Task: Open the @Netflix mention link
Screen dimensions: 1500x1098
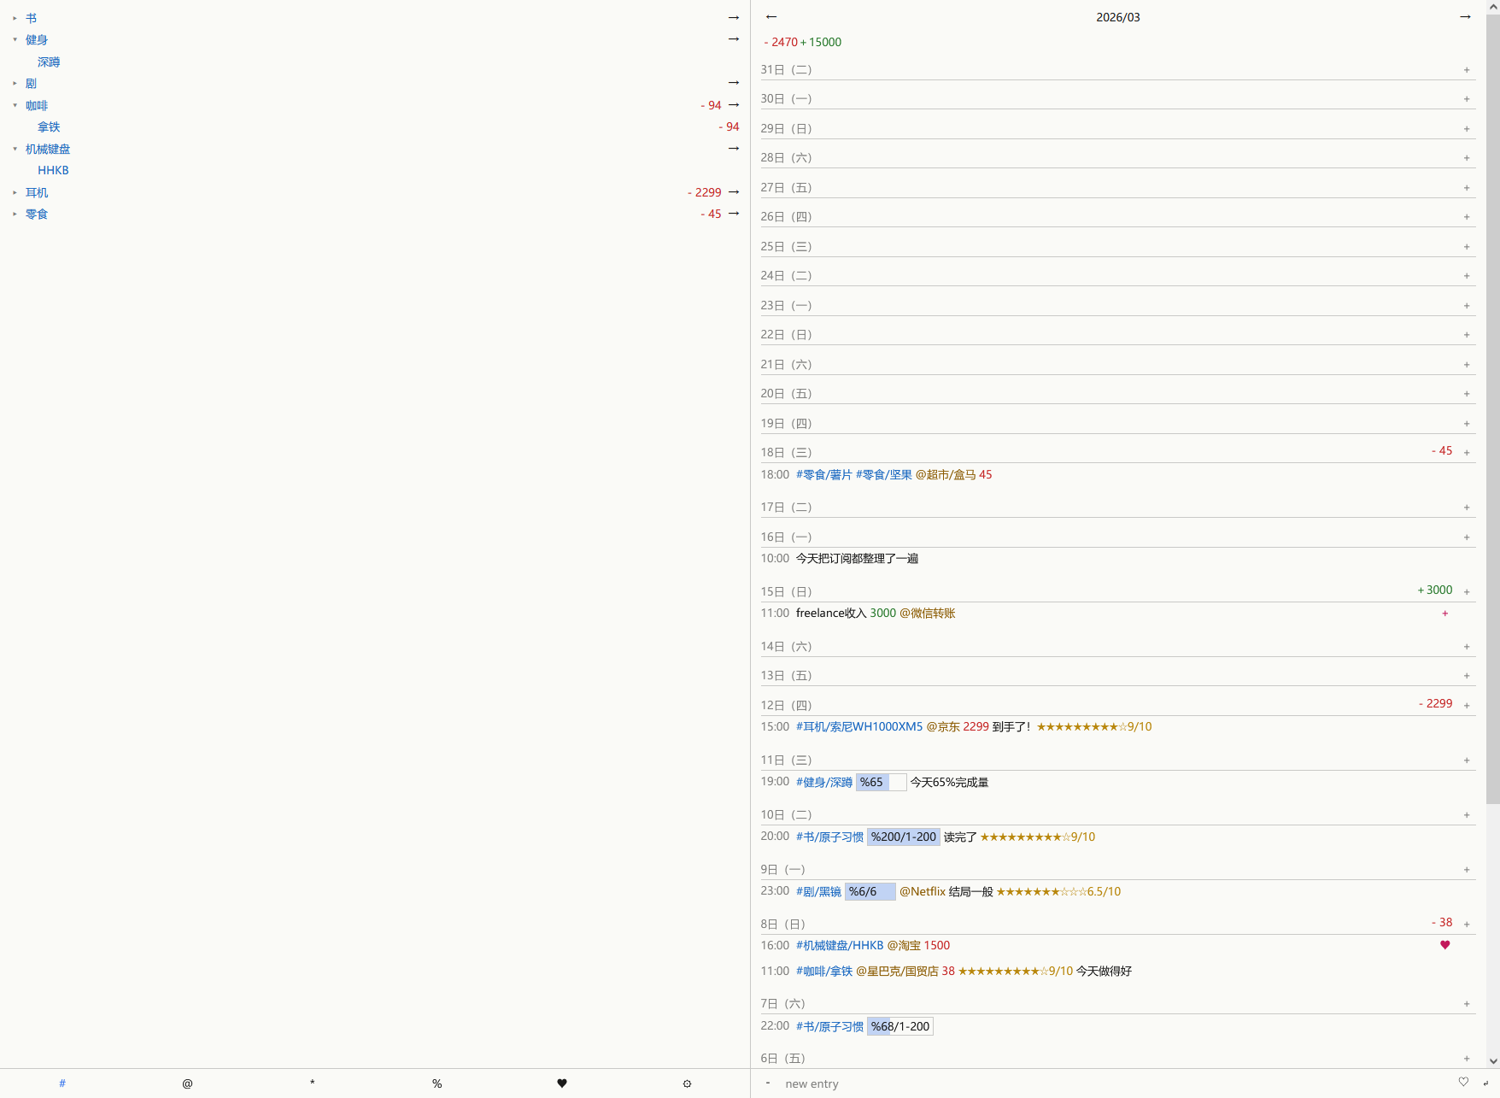Action: [x=923, y=891]
